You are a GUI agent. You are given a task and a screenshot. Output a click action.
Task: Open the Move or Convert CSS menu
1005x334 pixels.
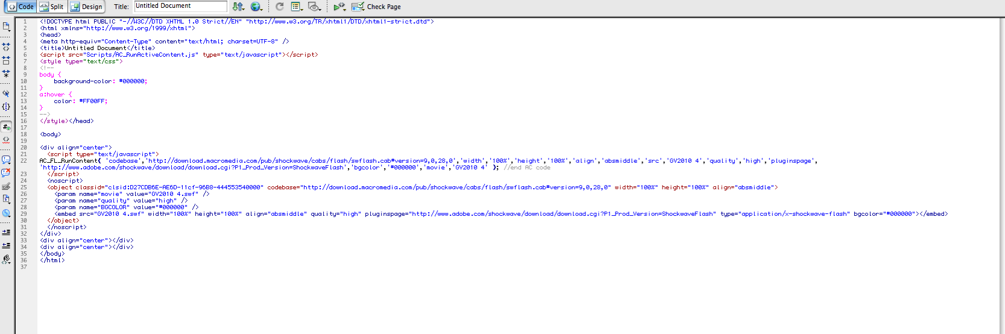6,213
